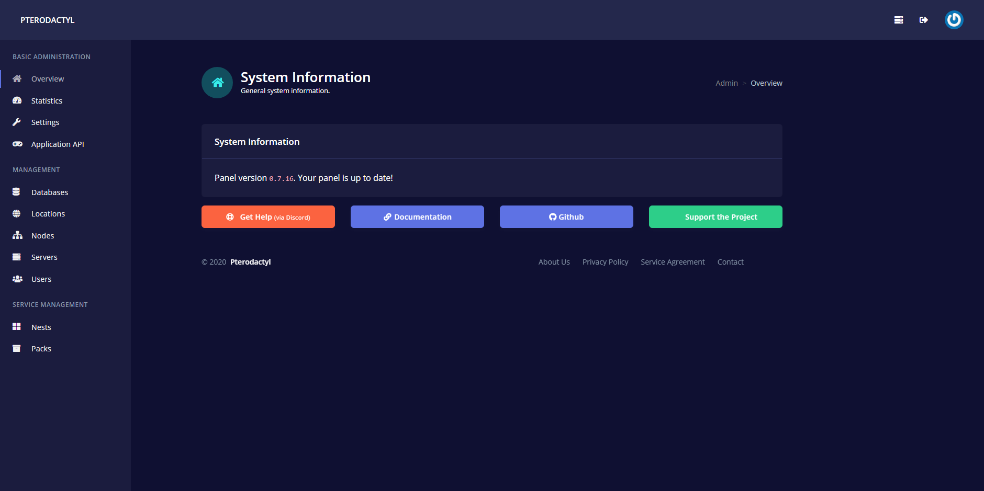Open Databases management page
The height and width of the screenshot is (491, 984).
[65, 192]
